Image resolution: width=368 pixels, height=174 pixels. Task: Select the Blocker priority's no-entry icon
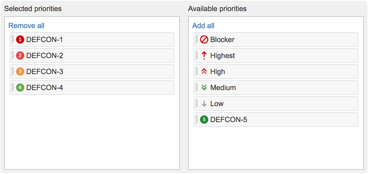tap(204, 39)
